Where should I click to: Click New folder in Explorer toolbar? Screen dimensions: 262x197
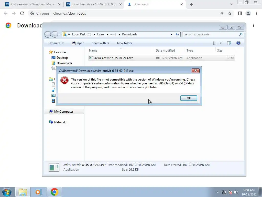[125, 43]
